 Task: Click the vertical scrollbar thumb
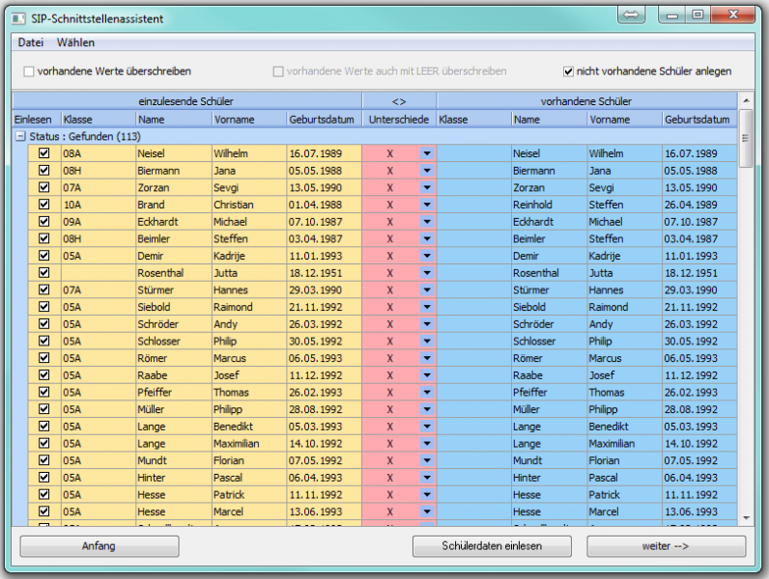(x=746, y=139)
